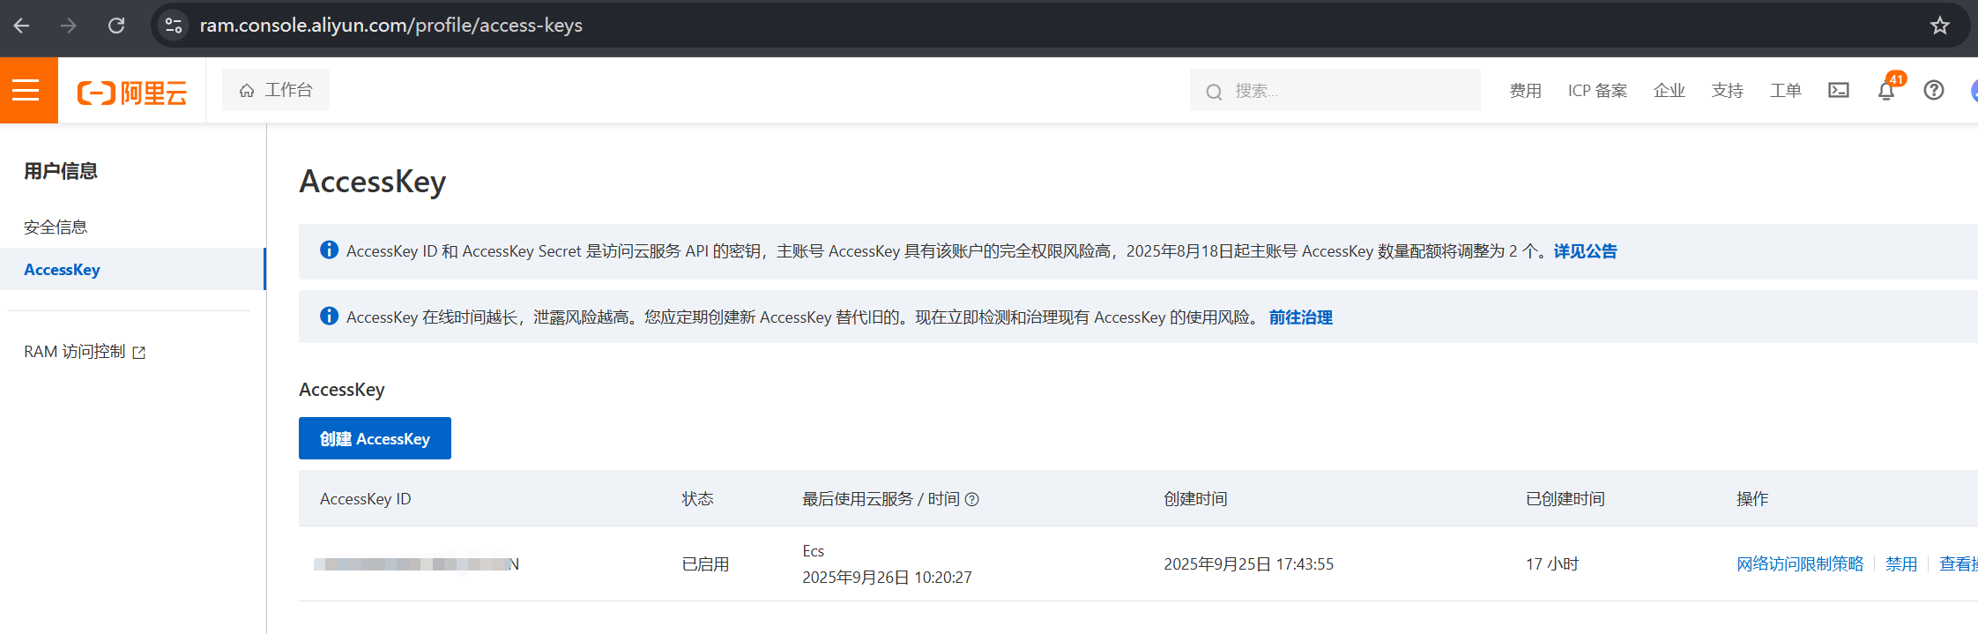Click the search magnifier icon
This screenshot has width=1978, height=634.
click(1214, 92)
